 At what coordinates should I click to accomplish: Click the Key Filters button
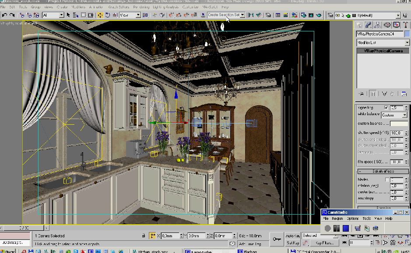[324, 243]
